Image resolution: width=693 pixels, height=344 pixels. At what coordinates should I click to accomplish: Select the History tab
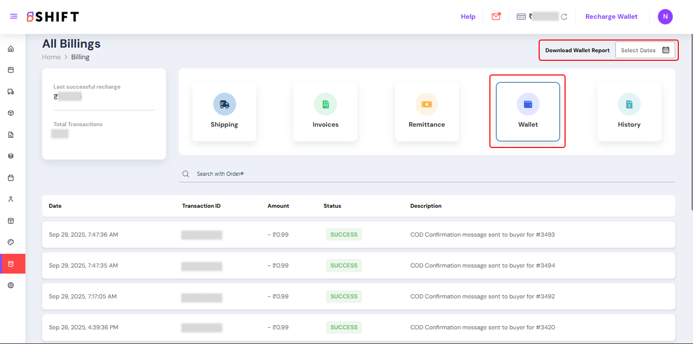629,111
